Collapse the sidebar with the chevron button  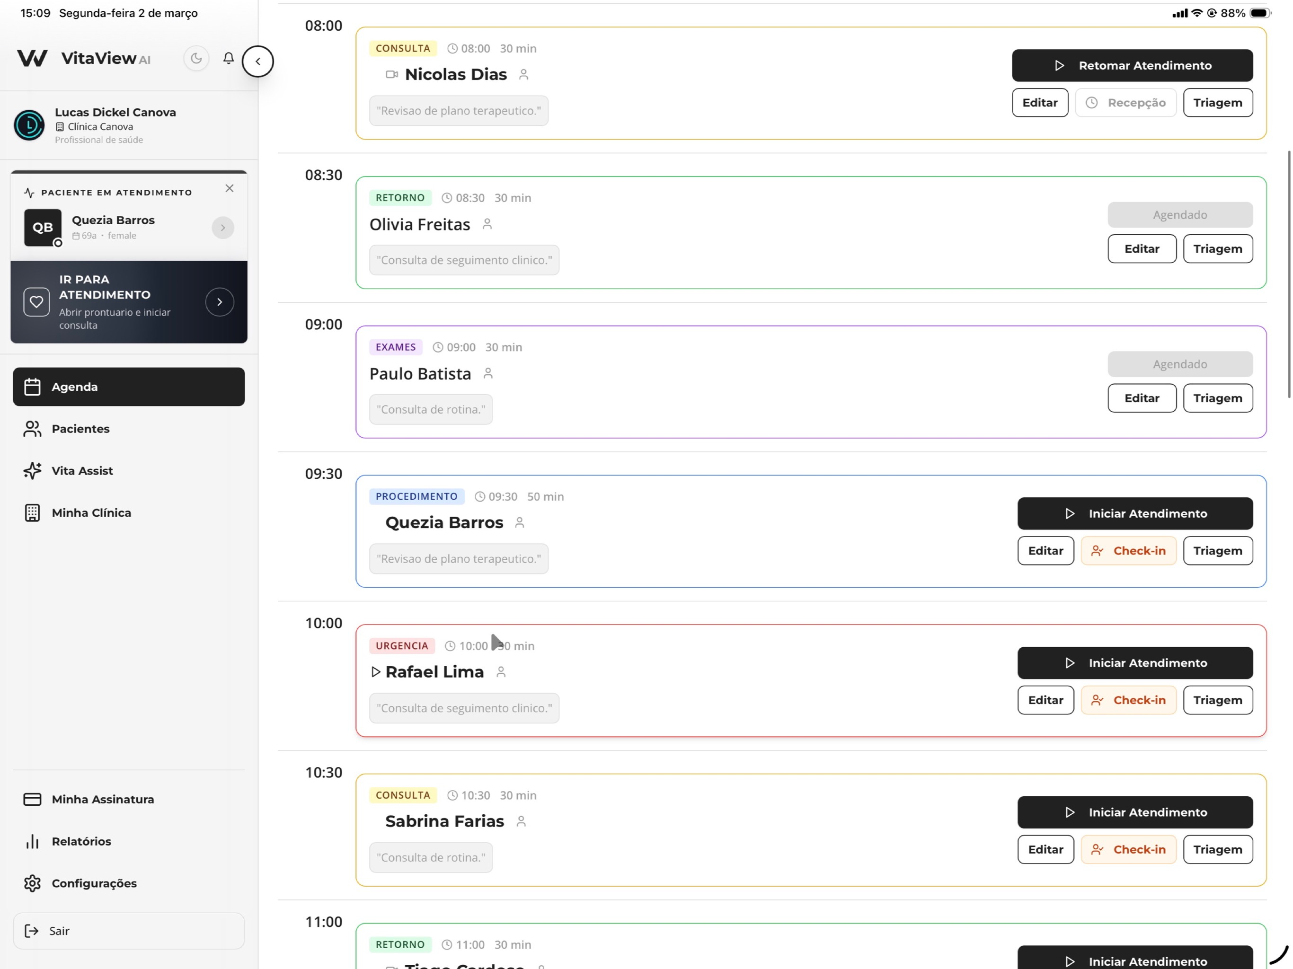(258, 61)
